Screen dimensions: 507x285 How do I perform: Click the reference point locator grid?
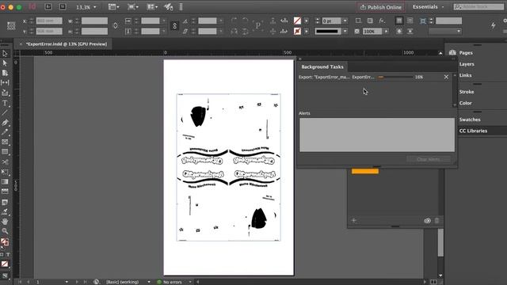coord(11,26)
